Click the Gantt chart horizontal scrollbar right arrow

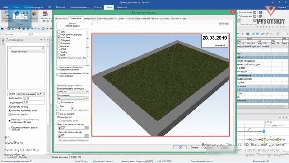click(x=287, y=107)
